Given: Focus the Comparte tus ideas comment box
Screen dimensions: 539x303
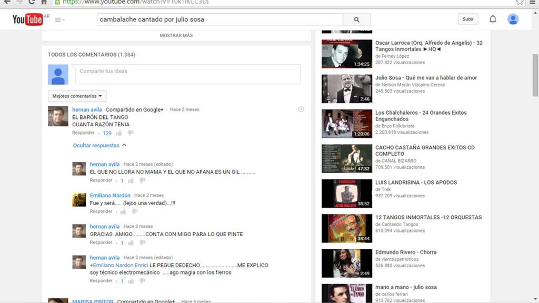Looking at the screenshot, I should click(x=188, y=74).
